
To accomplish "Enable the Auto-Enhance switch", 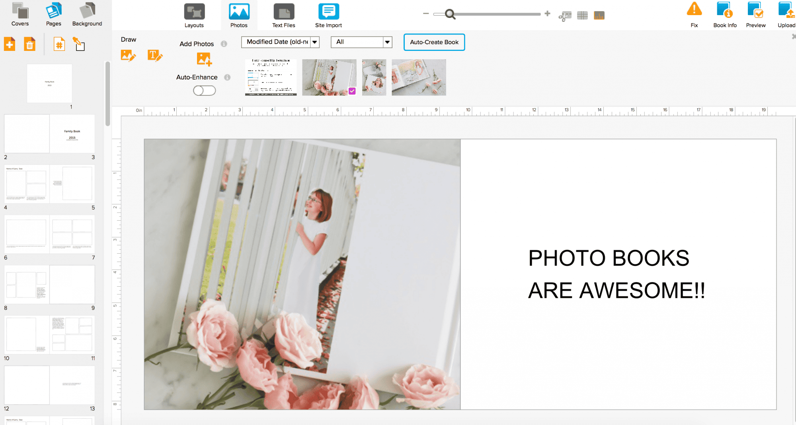I will point(204,90).
